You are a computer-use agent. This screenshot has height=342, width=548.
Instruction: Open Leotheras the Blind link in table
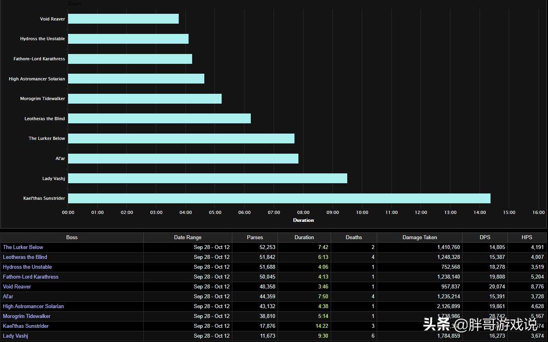click(x=25, y=257)
